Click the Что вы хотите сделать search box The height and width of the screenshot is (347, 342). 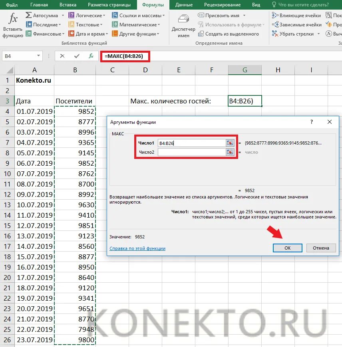coord(304,5)
